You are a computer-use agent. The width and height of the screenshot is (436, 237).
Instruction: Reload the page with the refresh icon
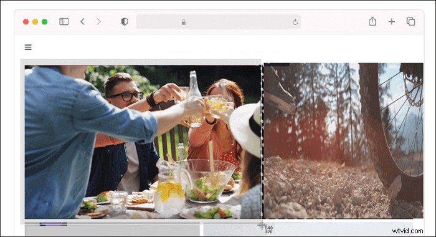click(x=295, y=22)
